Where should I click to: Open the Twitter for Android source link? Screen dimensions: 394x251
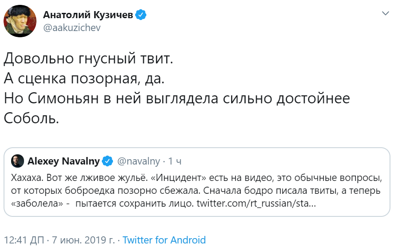[164, 240]
